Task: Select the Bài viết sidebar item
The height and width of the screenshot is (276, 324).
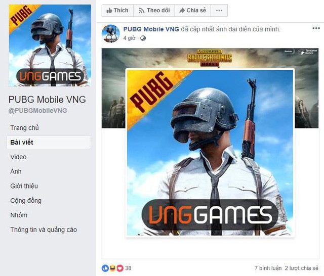Action: [49, 143]
